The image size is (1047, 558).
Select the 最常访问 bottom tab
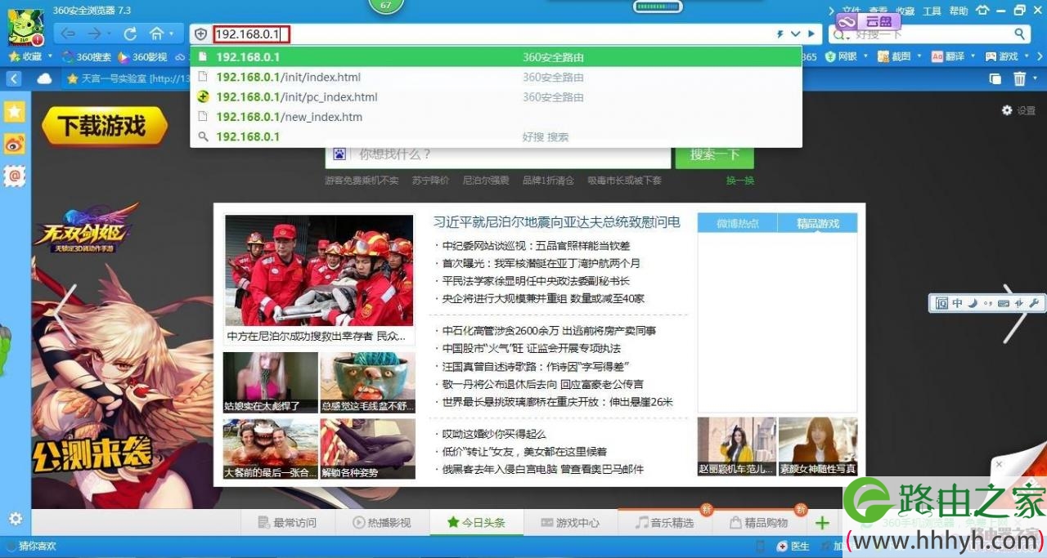pyautogui.click(x=285, y=523)
